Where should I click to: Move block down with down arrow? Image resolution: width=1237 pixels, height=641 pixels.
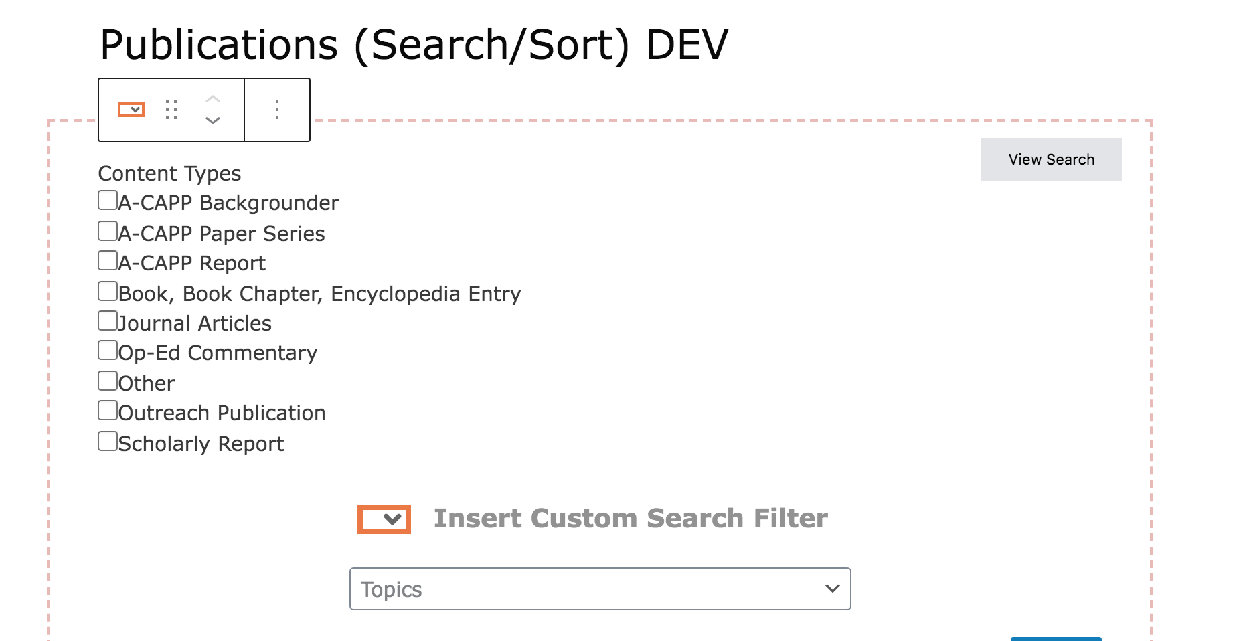click(x=212, y=120)
